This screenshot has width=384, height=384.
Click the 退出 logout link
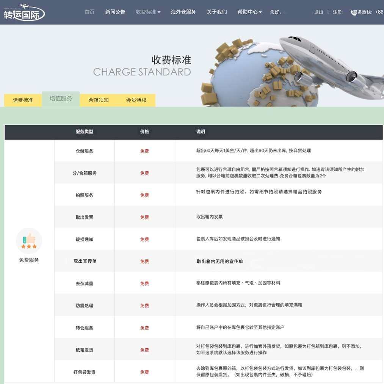(318, 12)
